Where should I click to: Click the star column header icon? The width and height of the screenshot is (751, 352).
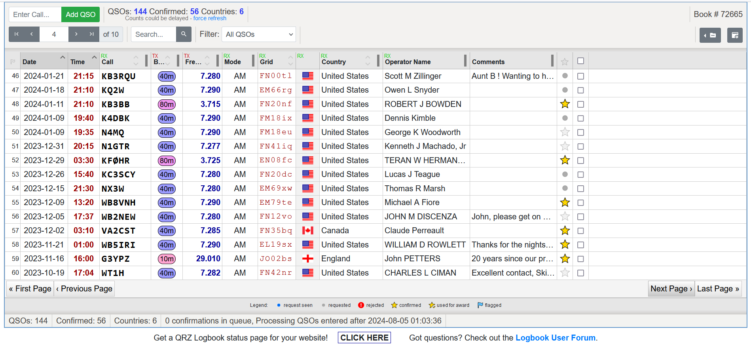tap(565, 62)
